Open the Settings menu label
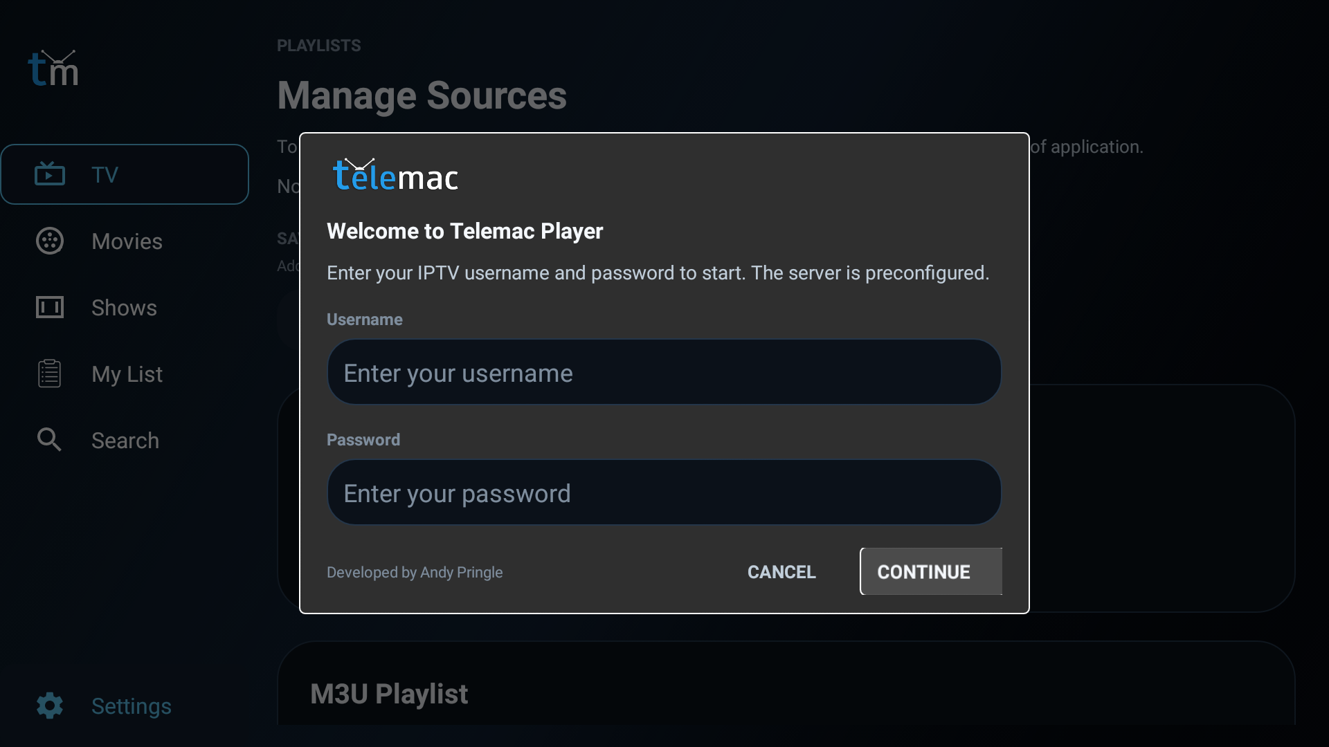This screenshot has width=1329, height=747. [x=132, y=706]
